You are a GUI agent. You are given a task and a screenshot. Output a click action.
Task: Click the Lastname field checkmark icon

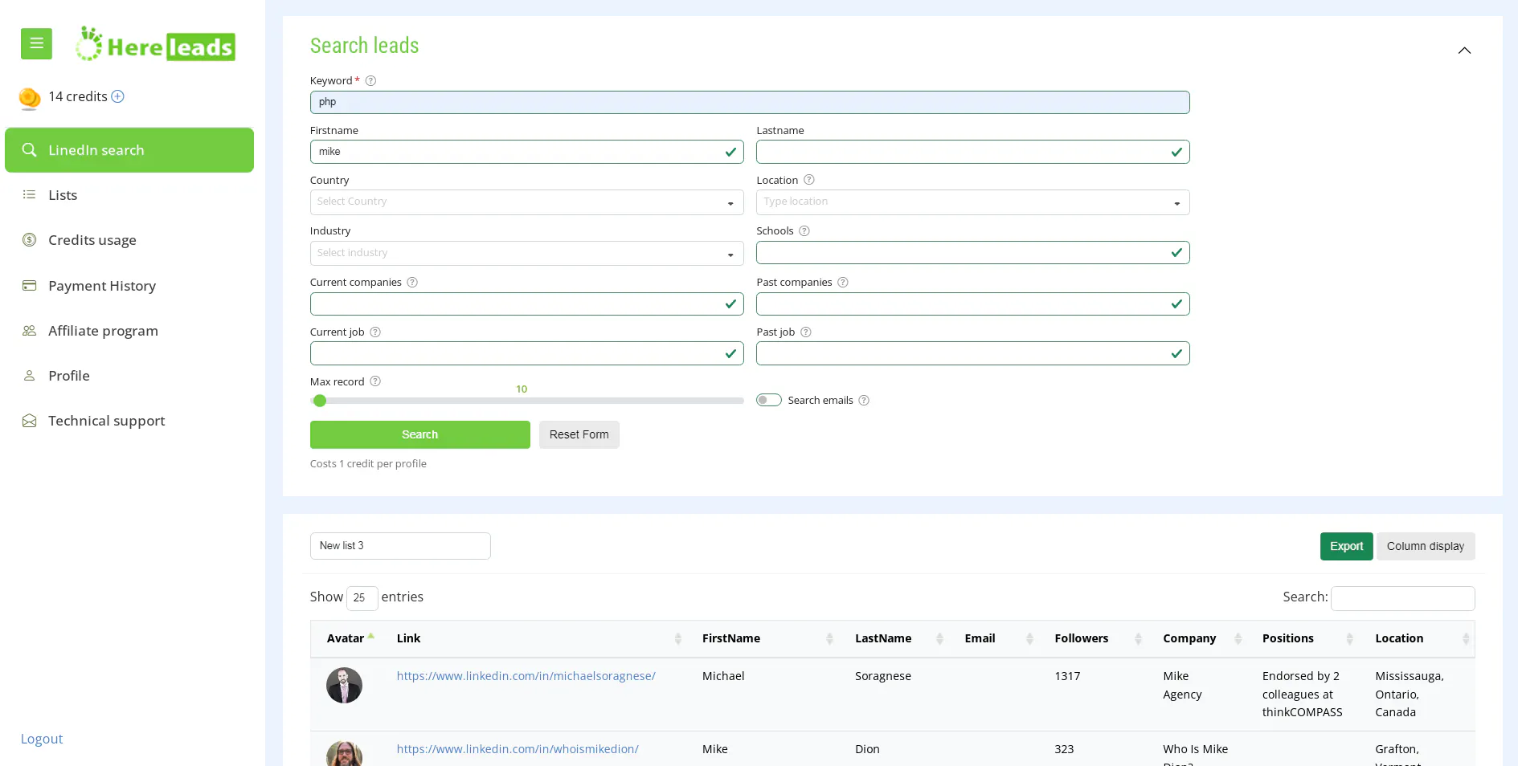pos(1176,152)
